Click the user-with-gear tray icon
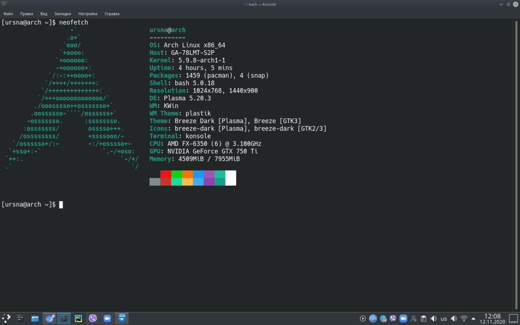The height and width of the screenshot is (325, 520). point(413,319)
